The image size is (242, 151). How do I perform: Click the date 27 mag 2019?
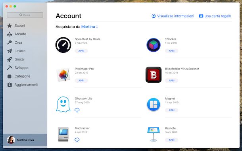[x=82, y=102]
